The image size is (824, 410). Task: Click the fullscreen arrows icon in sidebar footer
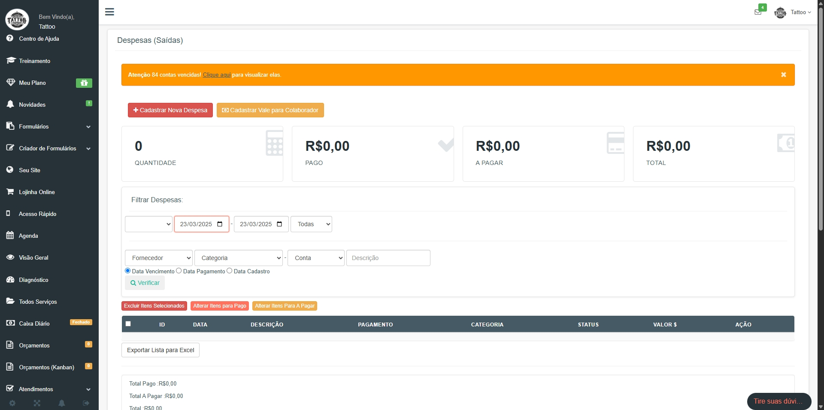37,403
